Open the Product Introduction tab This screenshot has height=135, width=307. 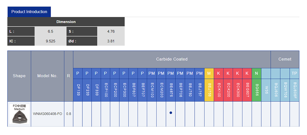[29, 12]
